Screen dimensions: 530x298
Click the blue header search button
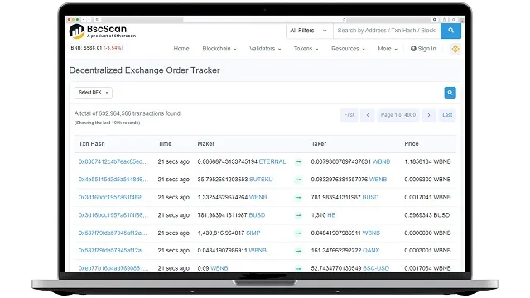click(x=450, y=31)
